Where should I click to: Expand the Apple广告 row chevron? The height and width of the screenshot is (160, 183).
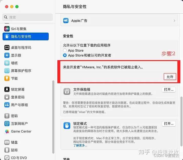click(174, 21)
